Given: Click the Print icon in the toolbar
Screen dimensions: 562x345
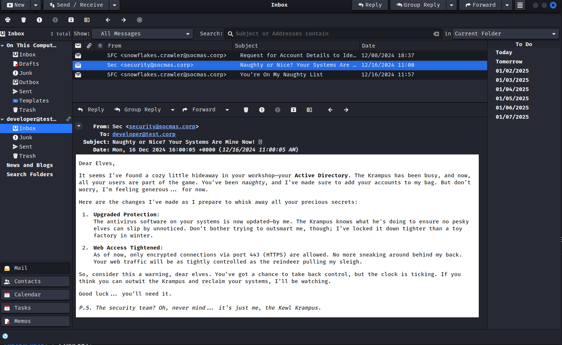Looking at the screenshot, I should click(8, 20).
